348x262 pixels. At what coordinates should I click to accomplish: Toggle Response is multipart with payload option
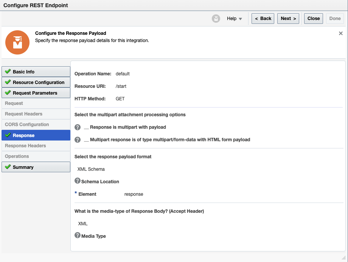point(86,128)
